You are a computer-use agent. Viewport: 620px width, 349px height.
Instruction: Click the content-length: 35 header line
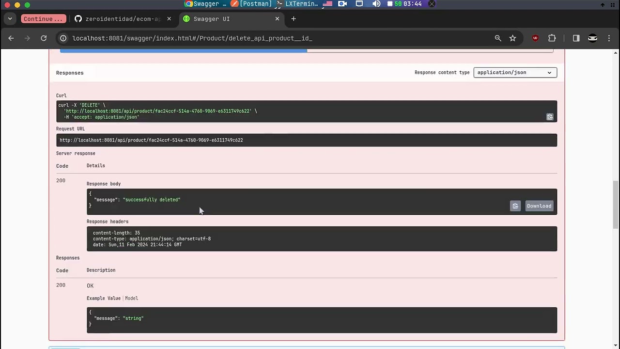[116, 233]
